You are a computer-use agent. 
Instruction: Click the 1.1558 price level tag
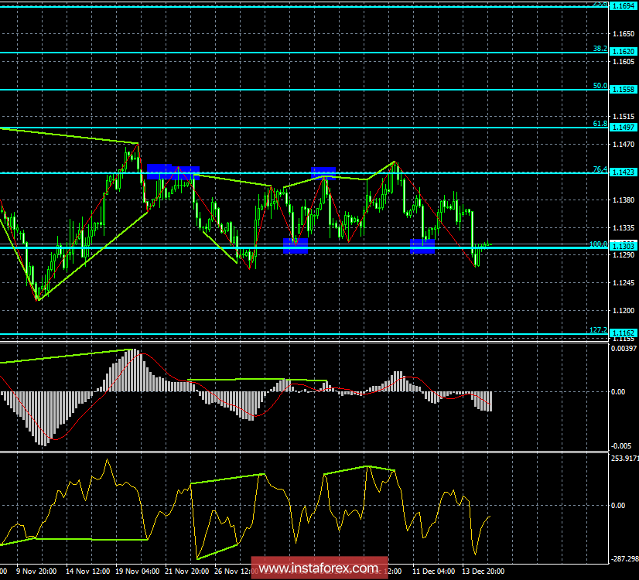tap(624, 90)
